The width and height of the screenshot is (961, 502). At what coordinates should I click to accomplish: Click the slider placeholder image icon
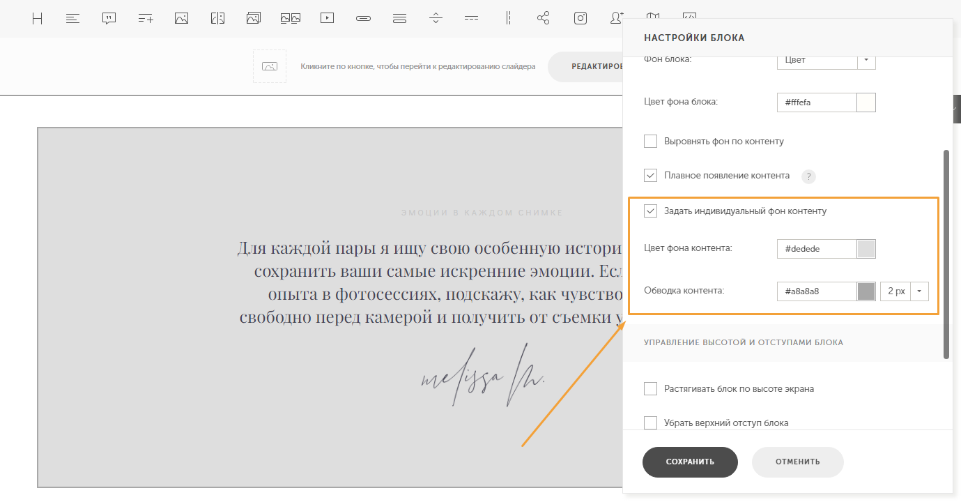click(270, 66)
